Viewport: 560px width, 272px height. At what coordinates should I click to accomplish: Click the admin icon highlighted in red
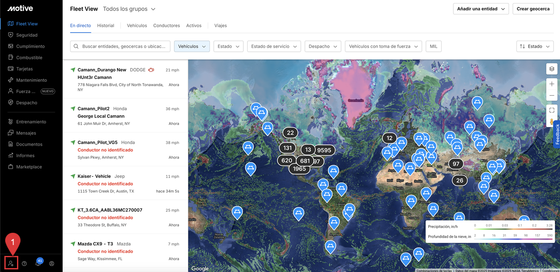coord(11,263)
